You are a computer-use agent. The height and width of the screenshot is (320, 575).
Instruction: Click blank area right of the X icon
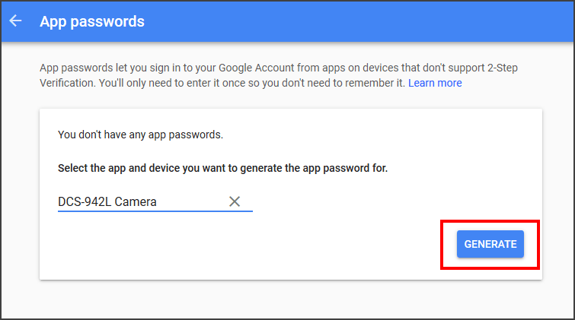click(381, 202)
